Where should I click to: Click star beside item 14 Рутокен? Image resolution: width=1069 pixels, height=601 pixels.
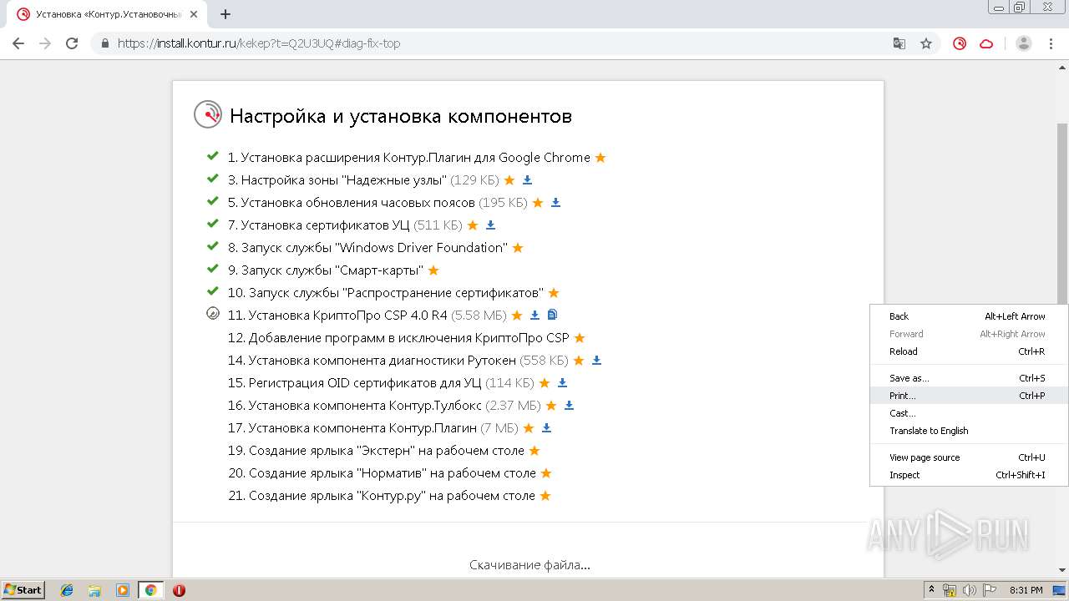(579, 361)
